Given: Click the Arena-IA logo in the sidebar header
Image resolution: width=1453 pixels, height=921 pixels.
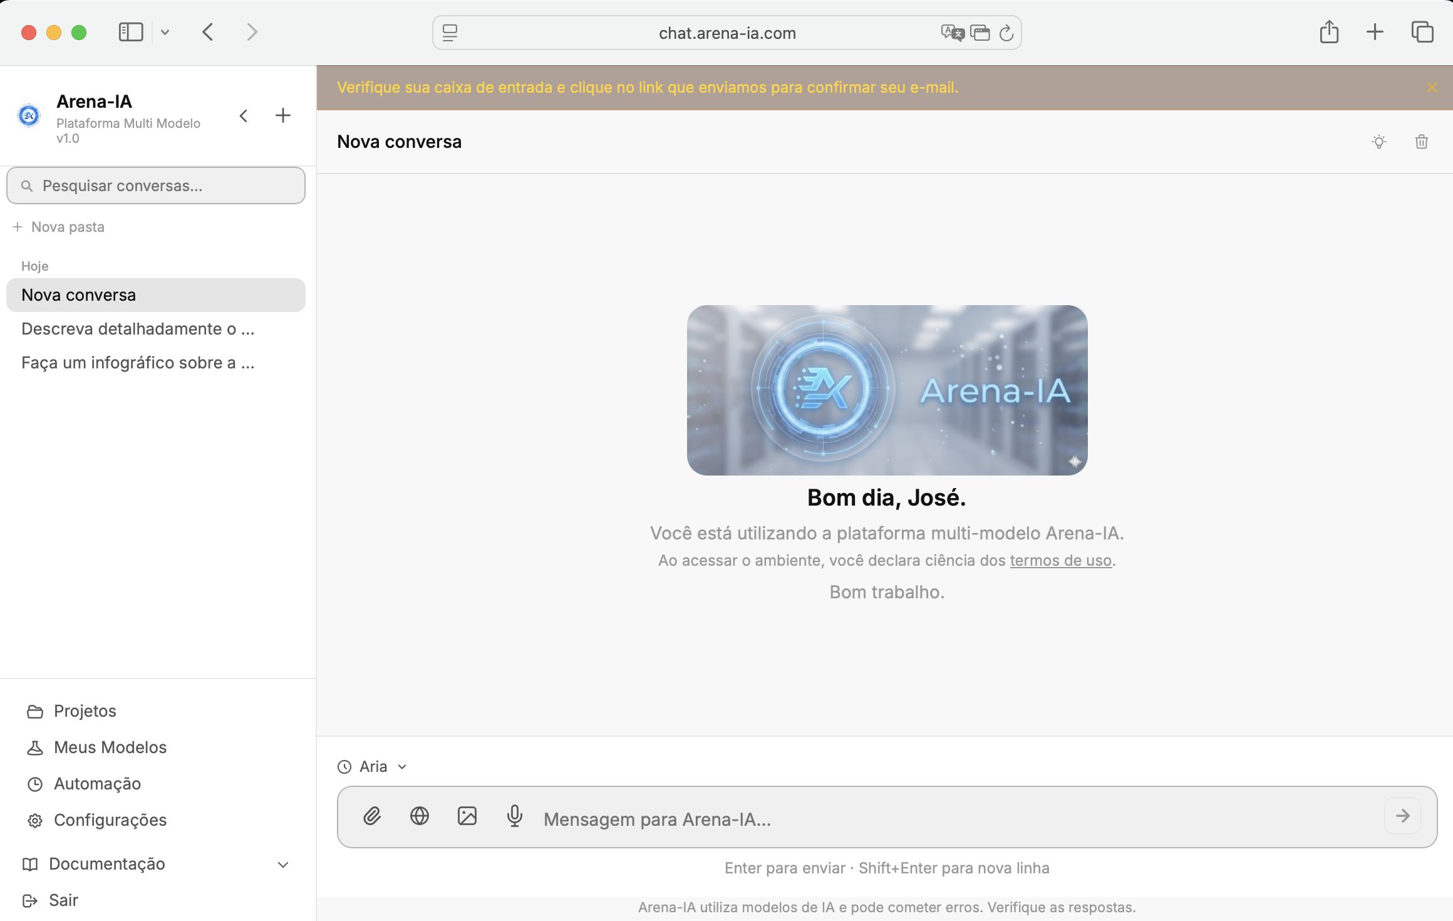Looking at the screenshot, I should [29, 115].
